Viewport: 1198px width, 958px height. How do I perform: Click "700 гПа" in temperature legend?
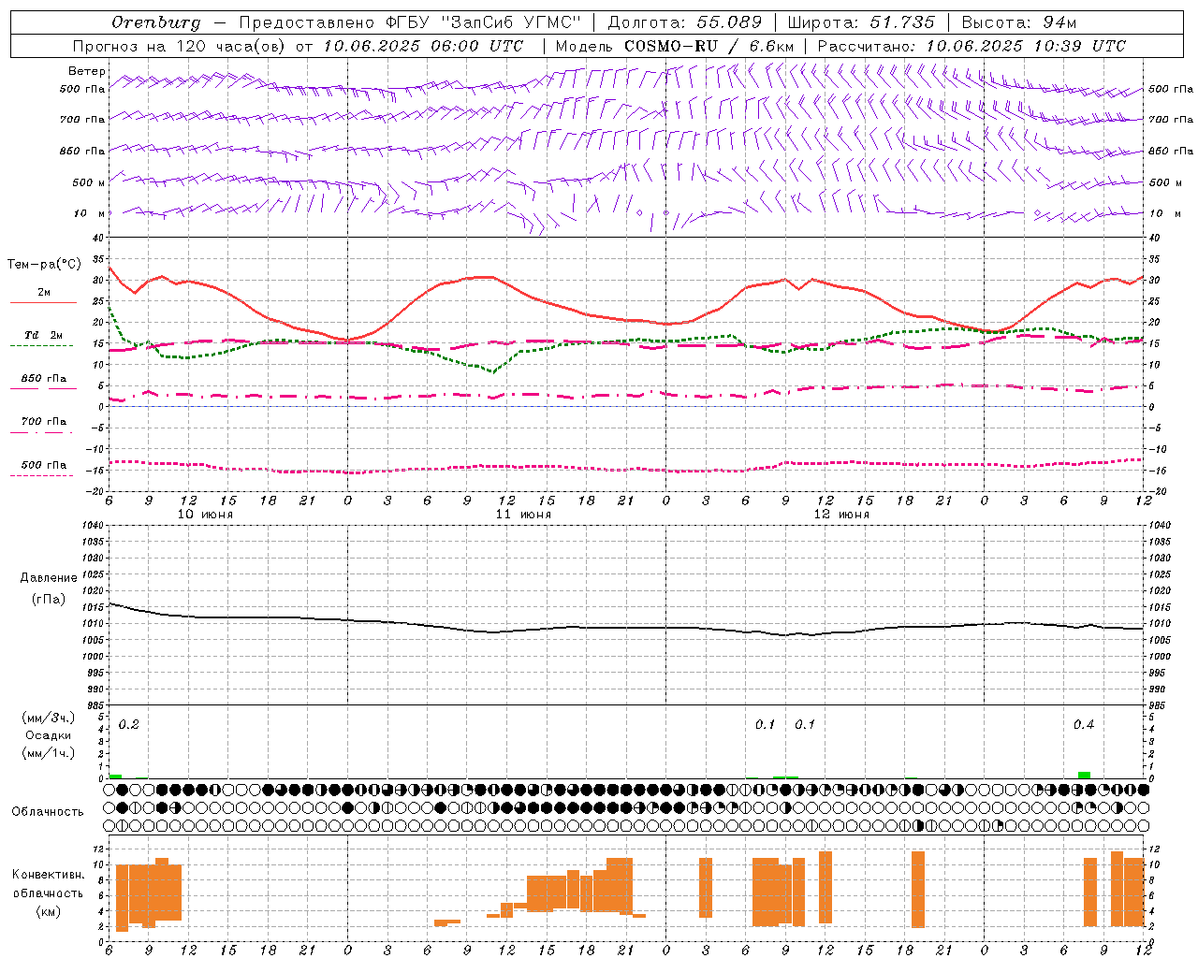click(x=44, y=422)
